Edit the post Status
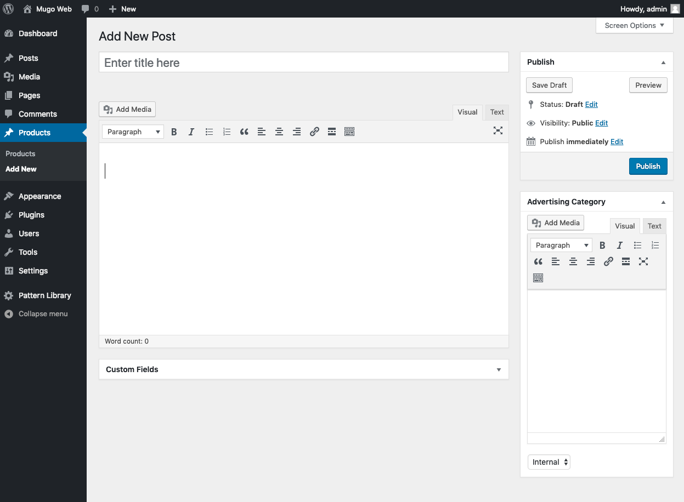Screen dimensions: 684x502 click(591, 104)
